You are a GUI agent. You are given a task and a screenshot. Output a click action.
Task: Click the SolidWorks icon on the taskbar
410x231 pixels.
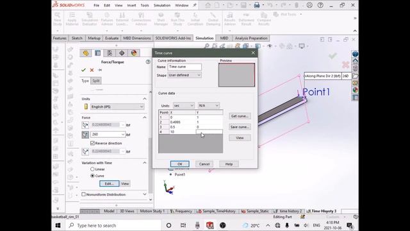(x=209, y=225)
